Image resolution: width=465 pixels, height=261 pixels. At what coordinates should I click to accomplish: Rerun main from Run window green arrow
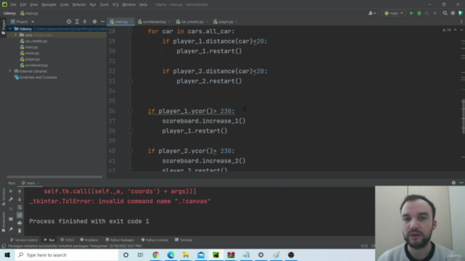[11, 191]
